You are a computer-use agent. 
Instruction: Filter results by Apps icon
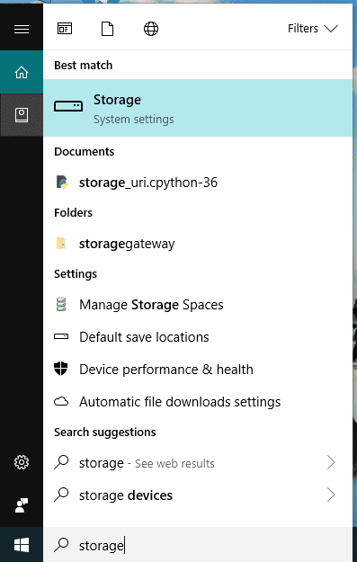click(65, 29)
